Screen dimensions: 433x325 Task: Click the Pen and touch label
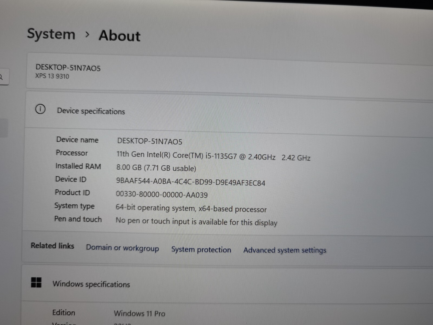click(78, 219)
